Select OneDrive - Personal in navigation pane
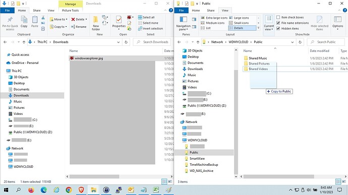 coord(25,63)
